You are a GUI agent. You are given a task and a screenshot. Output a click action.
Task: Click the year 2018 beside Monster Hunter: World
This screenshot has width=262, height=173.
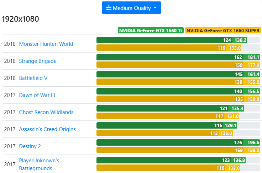(10, 44)
